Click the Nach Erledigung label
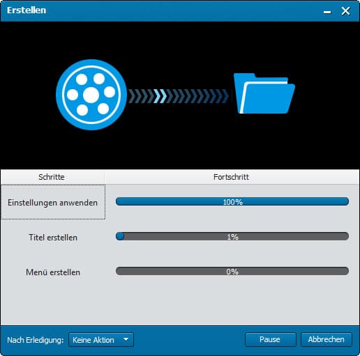 coord(36,340)
